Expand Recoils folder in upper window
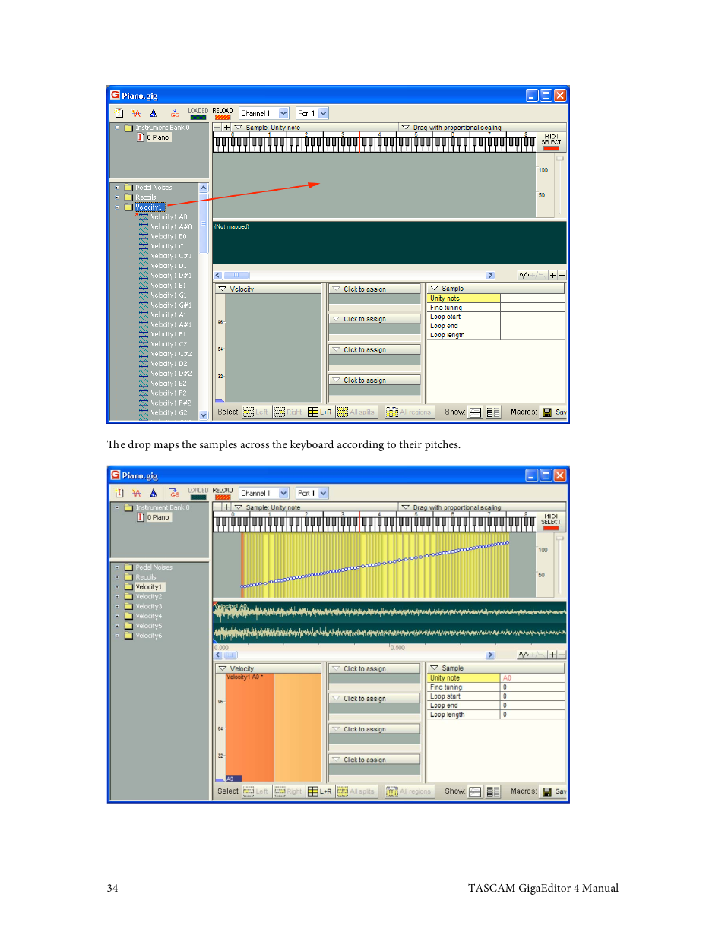 [117, 197]
